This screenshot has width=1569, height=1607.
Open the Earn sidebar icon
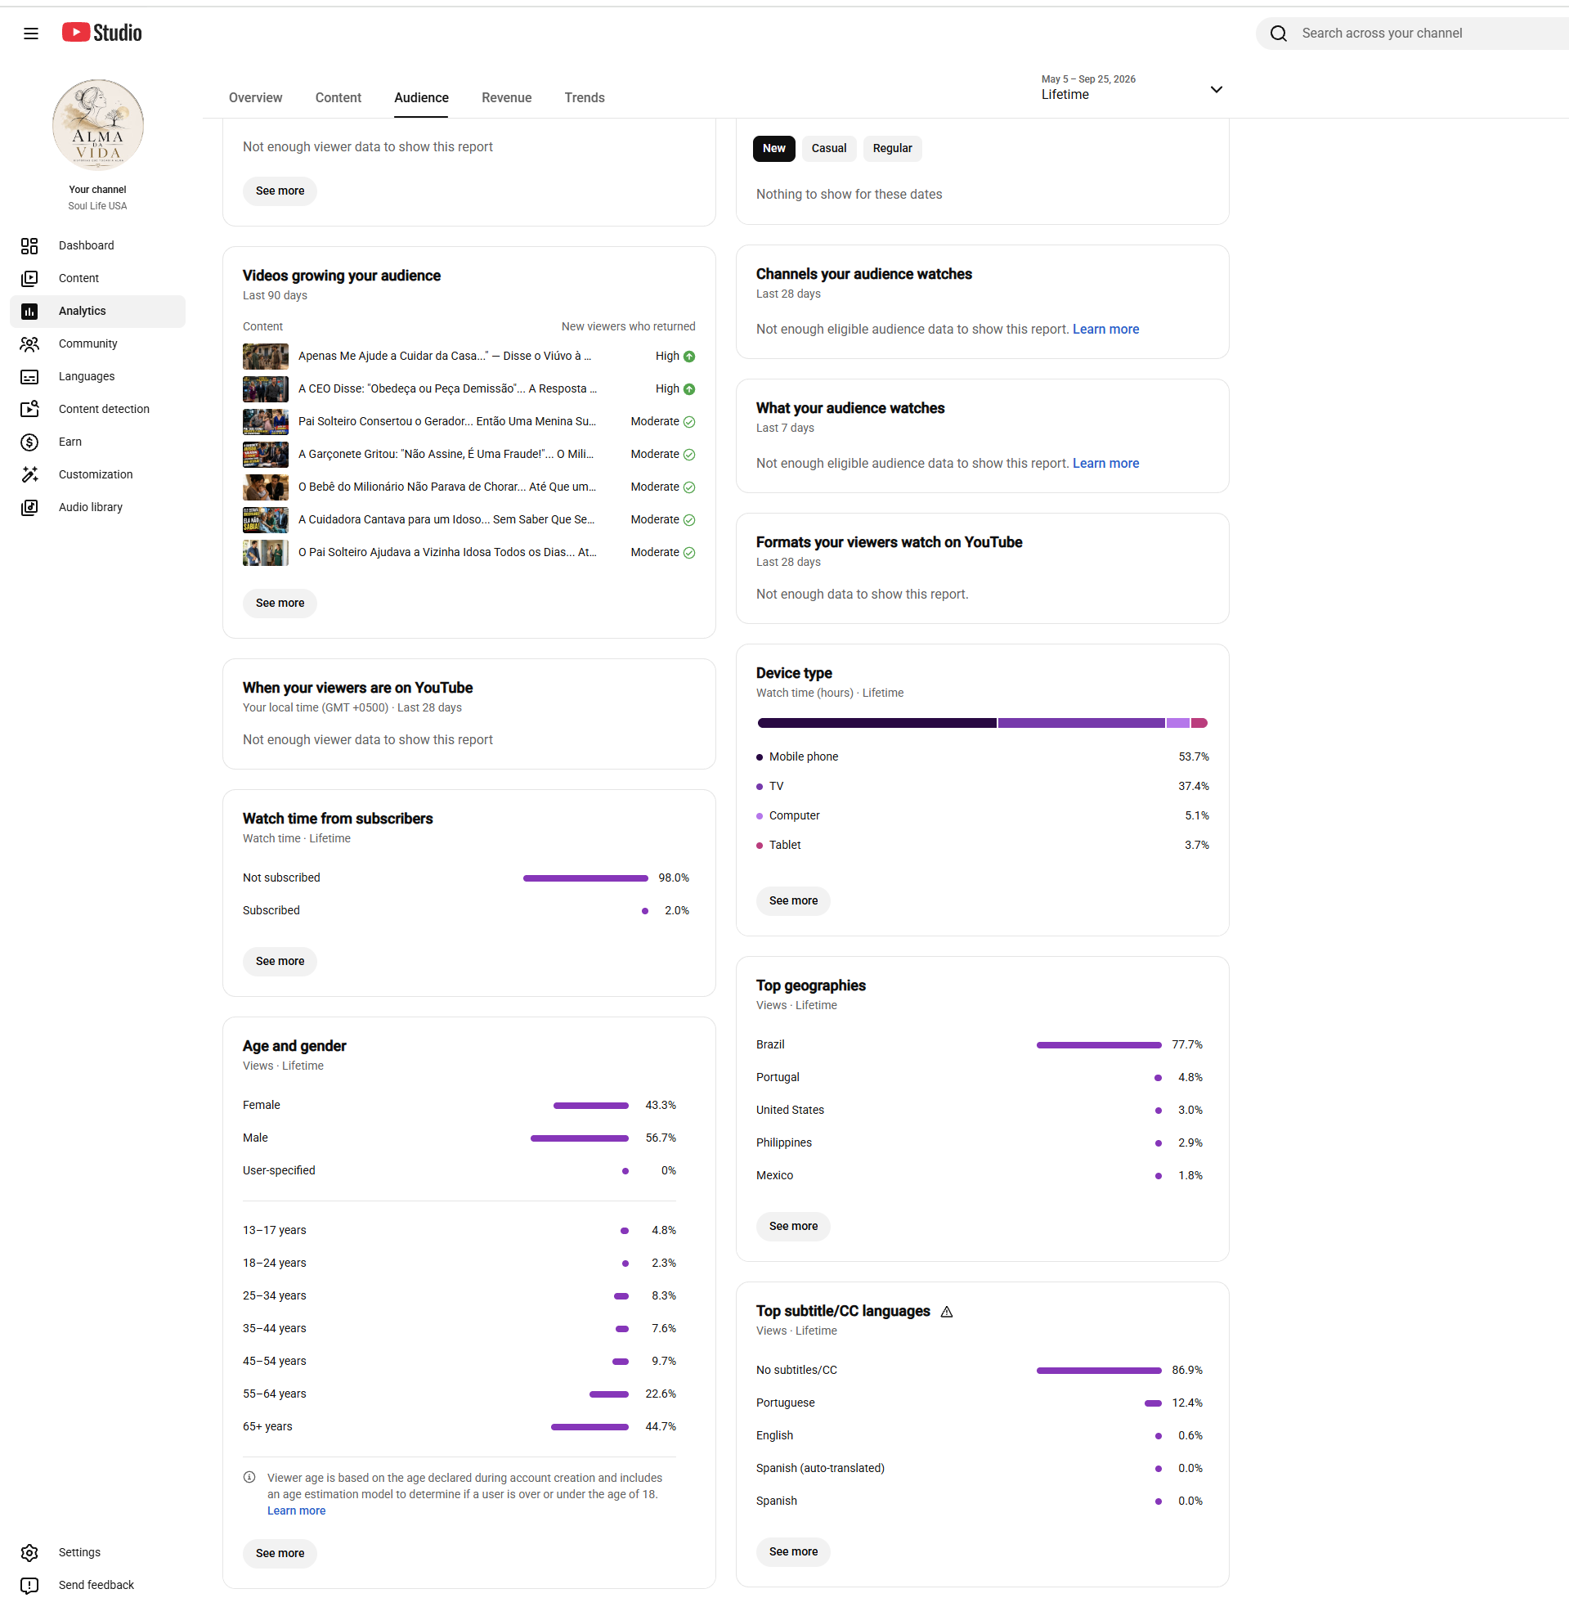[29, 442]
